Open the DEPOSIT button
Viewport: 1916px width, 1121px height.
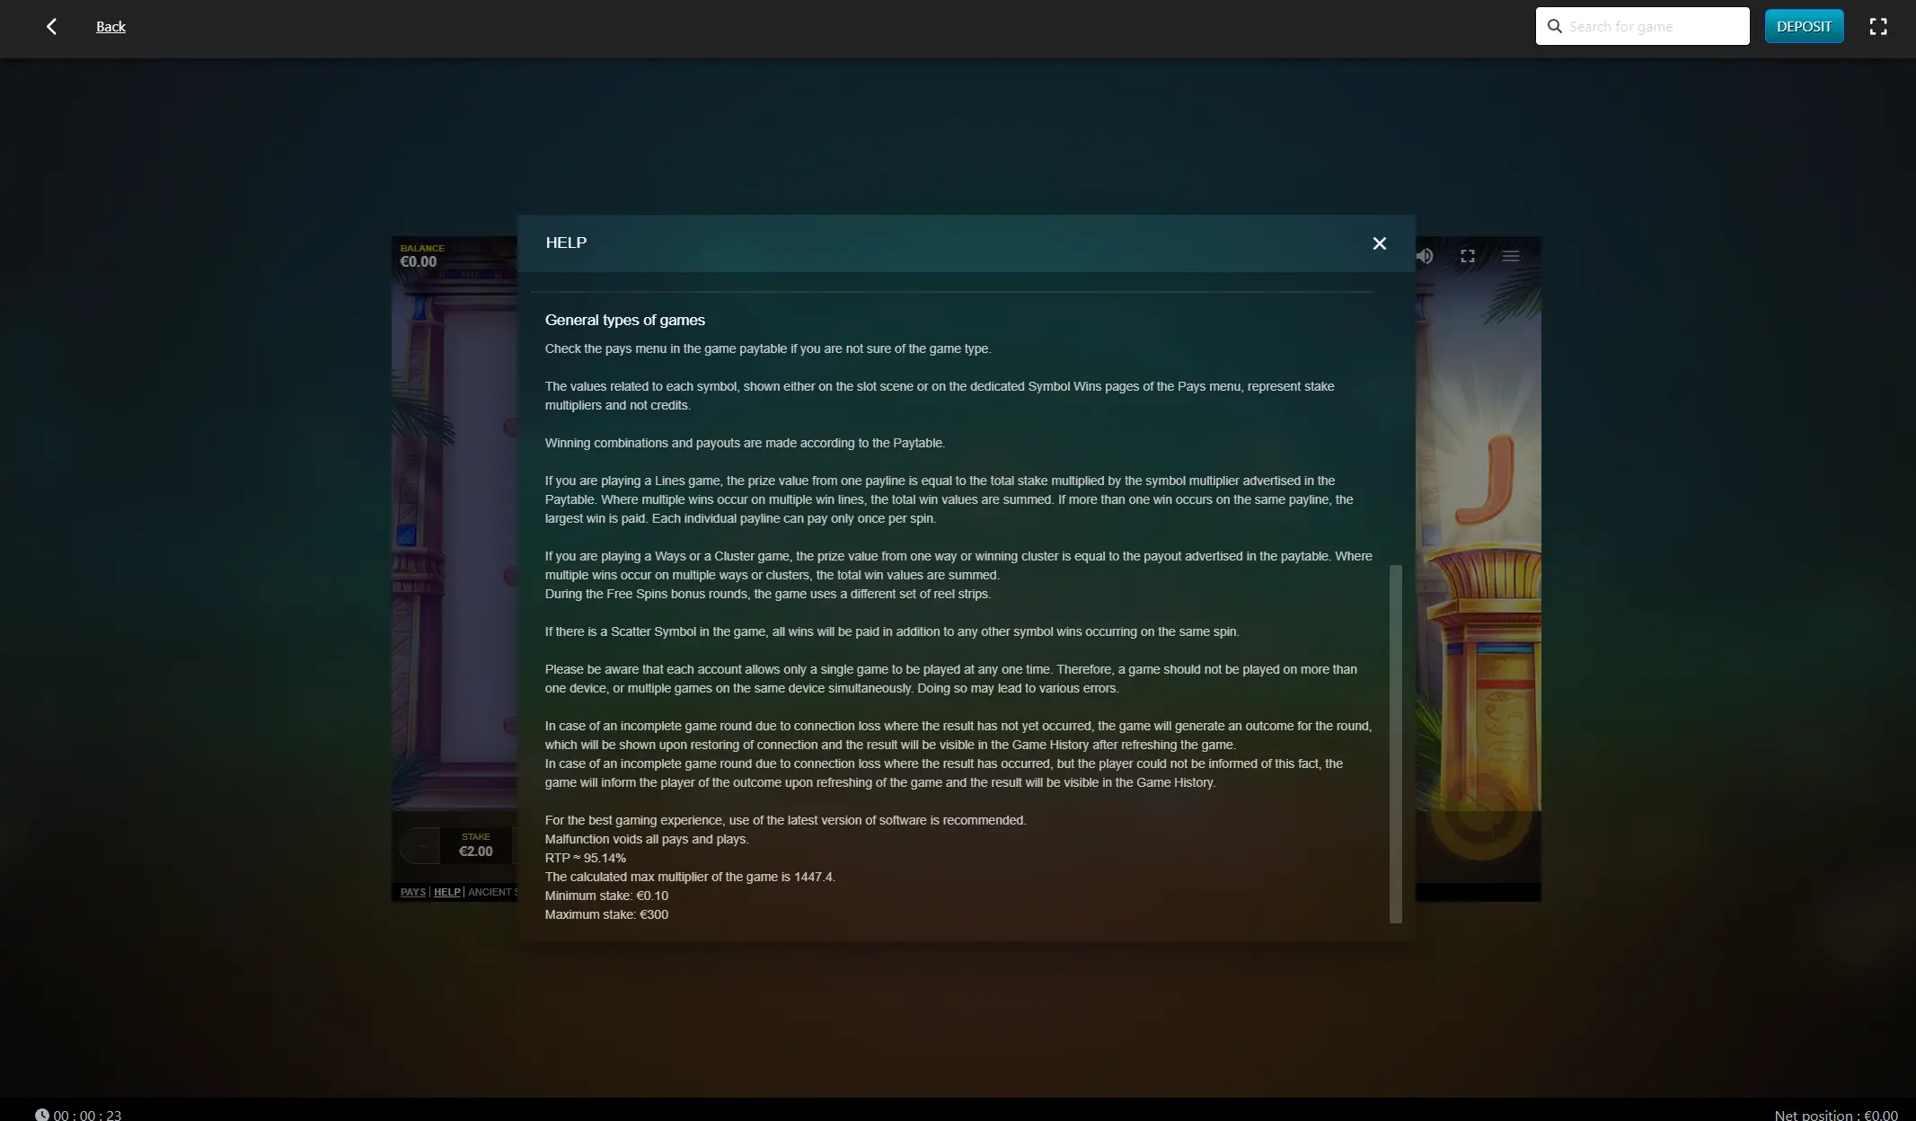click(1804, 26)
